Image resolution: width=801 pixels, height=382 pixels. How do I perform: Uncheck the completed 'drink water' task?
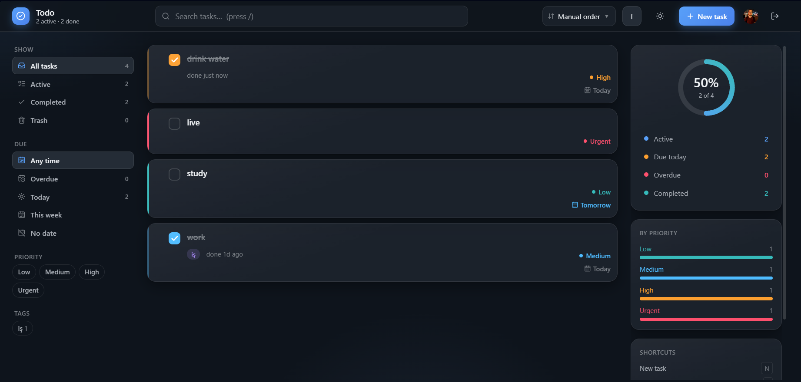pyautogui.click(x=174, y=60)
